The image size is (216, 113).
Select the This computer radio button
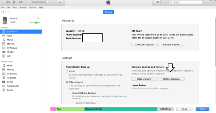coord(67,82)
